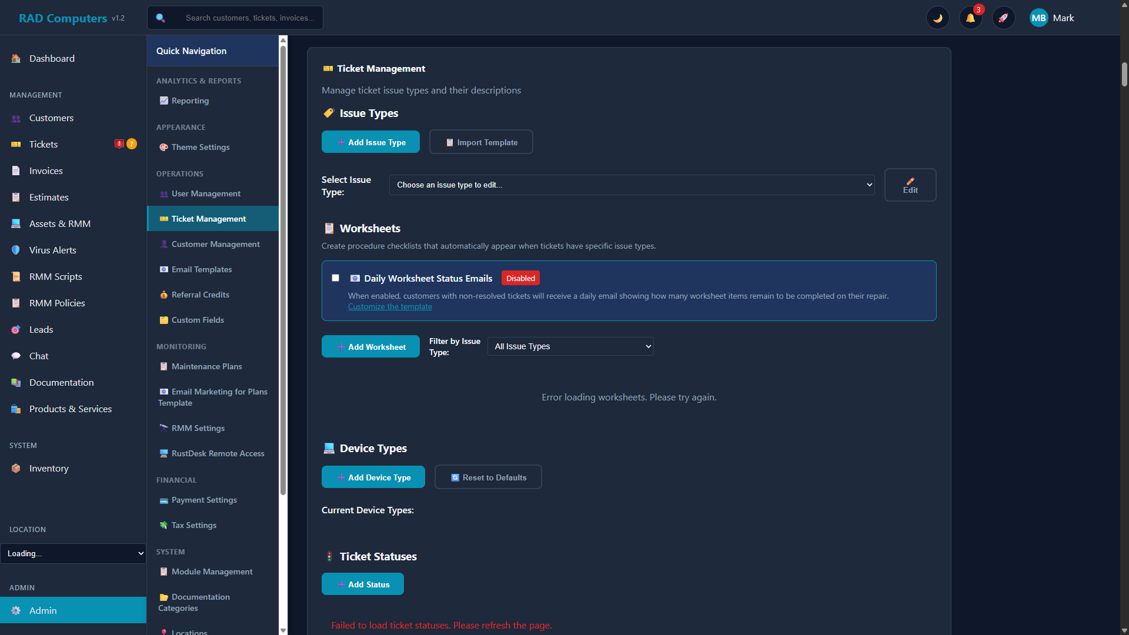Click the Disabled badge next to worksheet emails
Viewport: 1129px width, 635px height.
520,278
